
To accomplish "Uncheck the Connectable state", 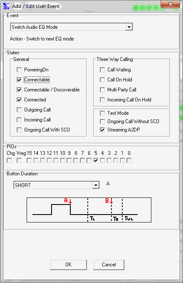I will tap(19, 80).
